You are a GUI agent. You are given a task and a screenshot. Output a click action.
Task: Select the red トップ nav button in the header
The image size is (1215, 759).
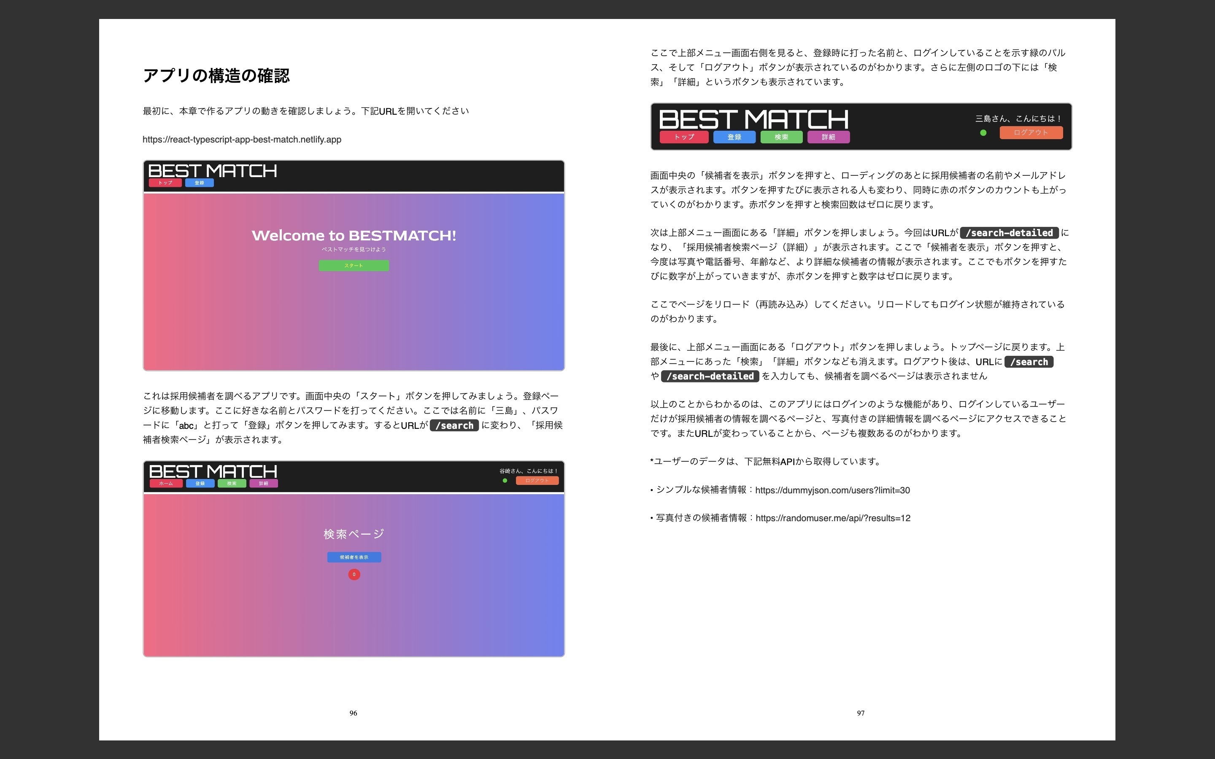(684, 137)
